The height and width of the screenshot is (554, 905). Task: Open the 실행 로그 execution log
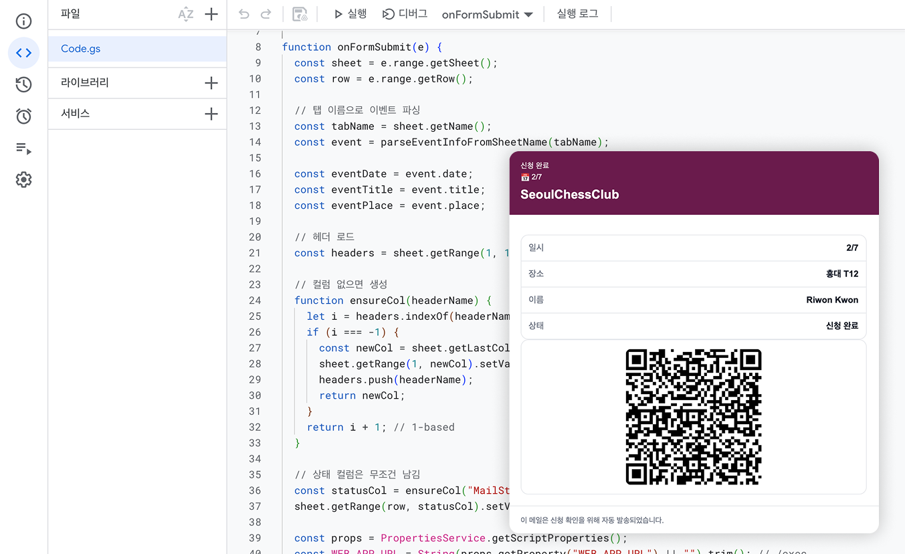577,14
